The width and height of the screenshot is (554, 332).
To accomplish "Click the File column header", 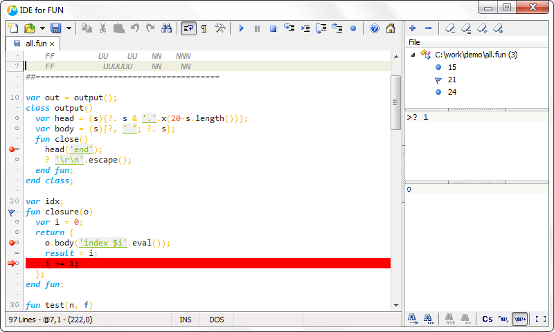I will tap(476, 42).
